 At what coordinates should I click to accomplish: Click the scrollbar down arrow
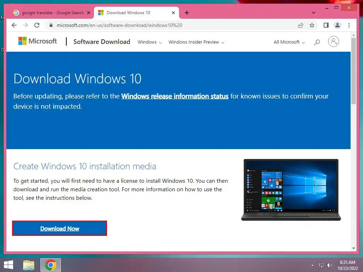(353, 248)
